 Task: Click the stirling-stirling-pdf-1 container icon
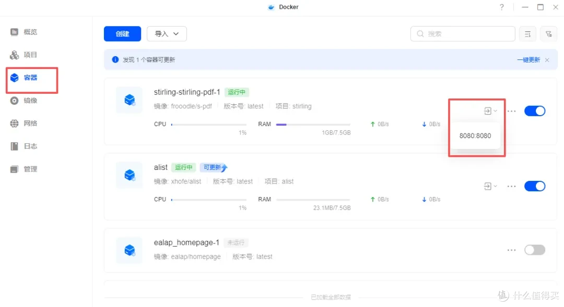[130, 100]
